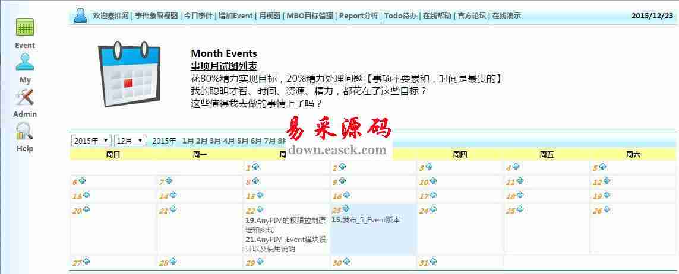Add event on day 3 plus icon
This screenshot has width=679, height=274.
click(429, 167)
